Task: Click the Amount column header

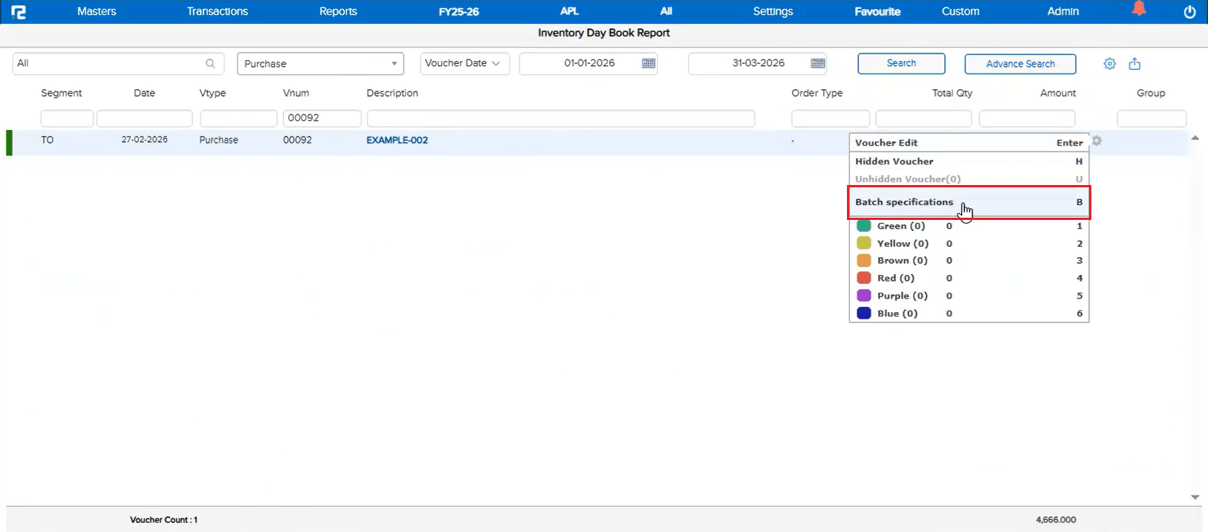Action: [x=1057, y=94]
